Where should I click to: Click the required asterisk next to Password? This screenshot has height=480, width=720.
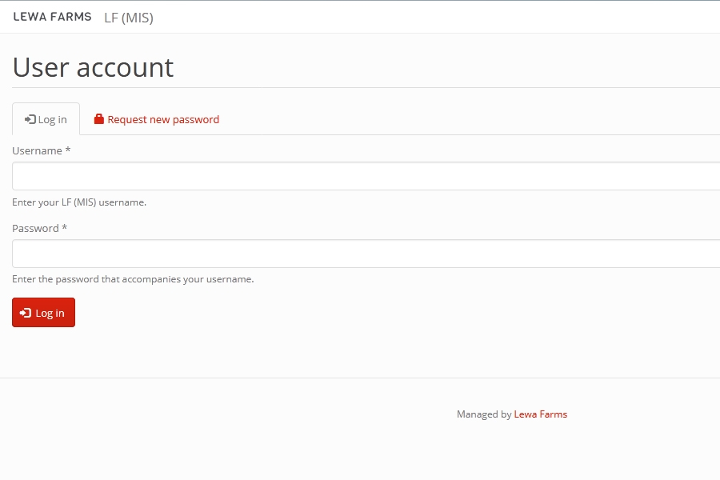point(65,228)
